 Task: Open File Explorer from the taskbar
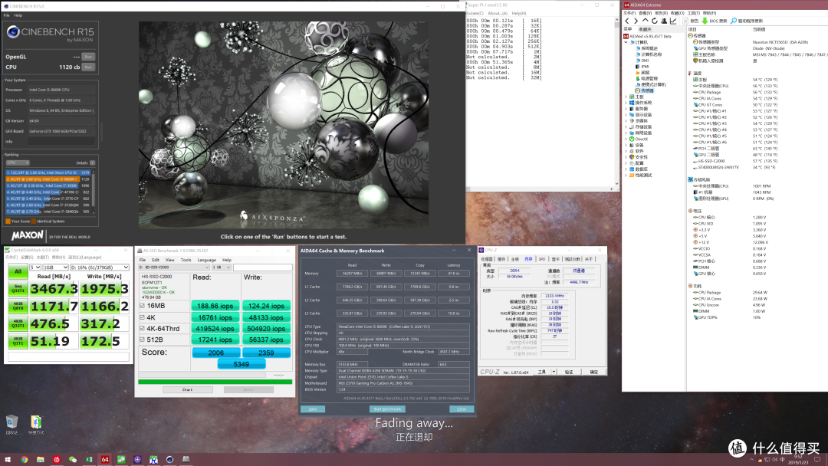pos(40,460)
